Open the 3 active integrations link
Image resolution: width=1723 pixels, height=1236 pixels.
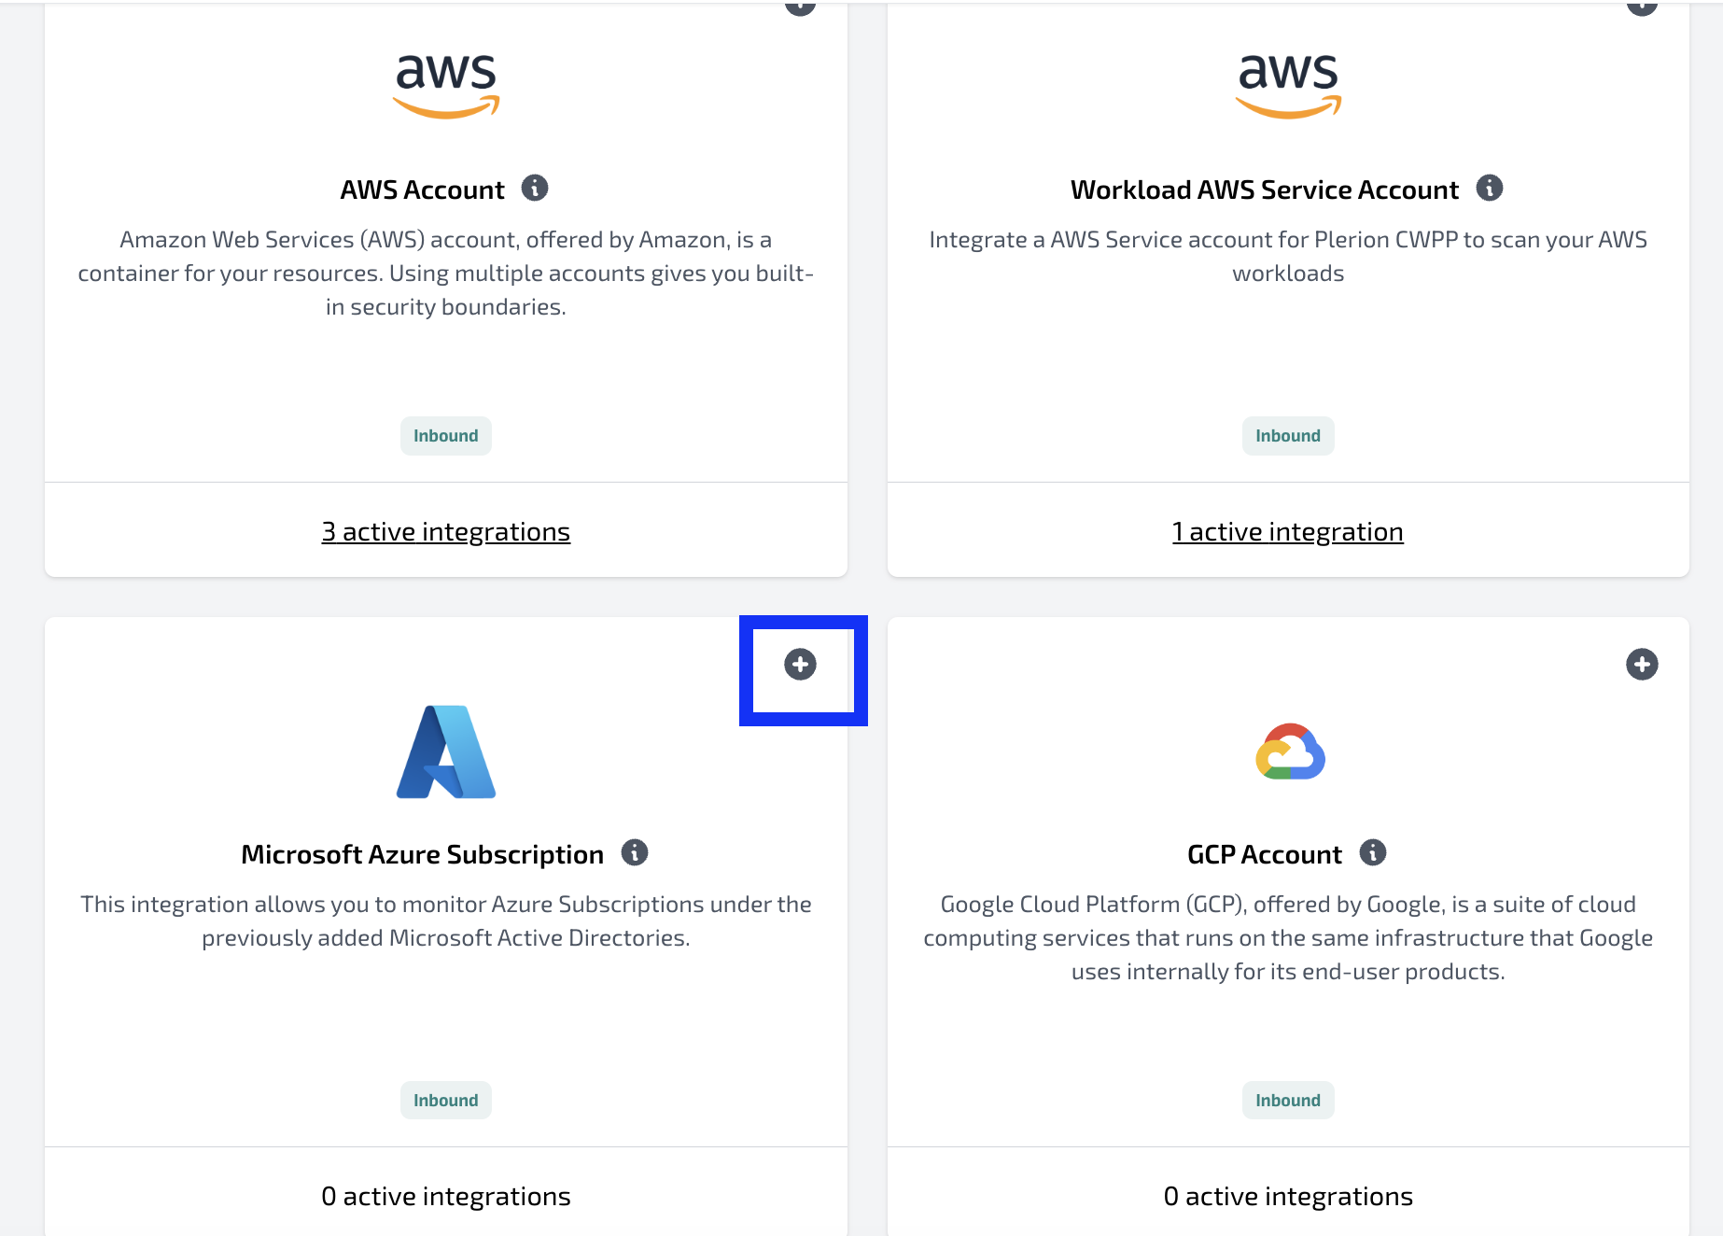pyautogui.click(x=446, y=531)
